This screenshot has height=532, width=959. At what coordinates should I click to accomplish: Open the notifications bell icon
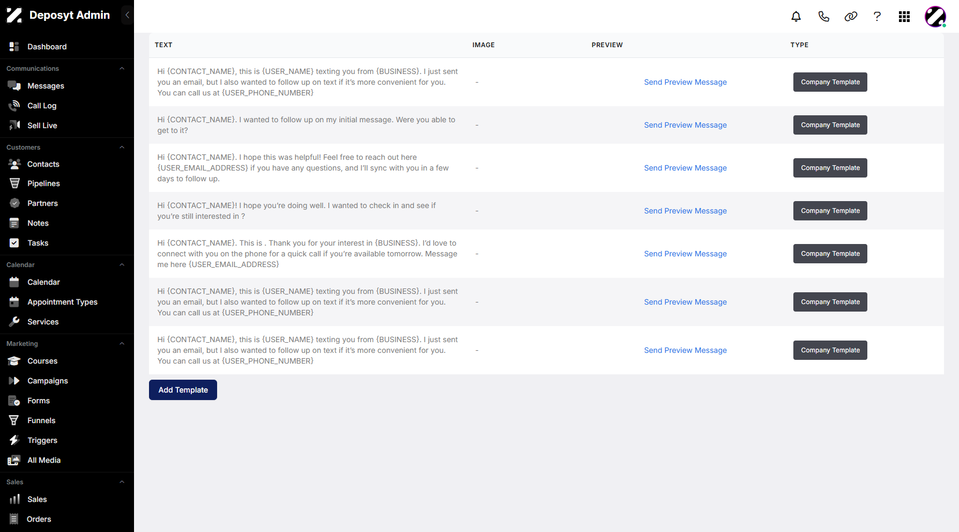click(796, 17)
